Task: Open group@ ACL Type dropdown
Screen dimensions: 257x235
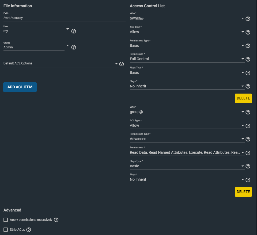Action: [x=187, y=125]
